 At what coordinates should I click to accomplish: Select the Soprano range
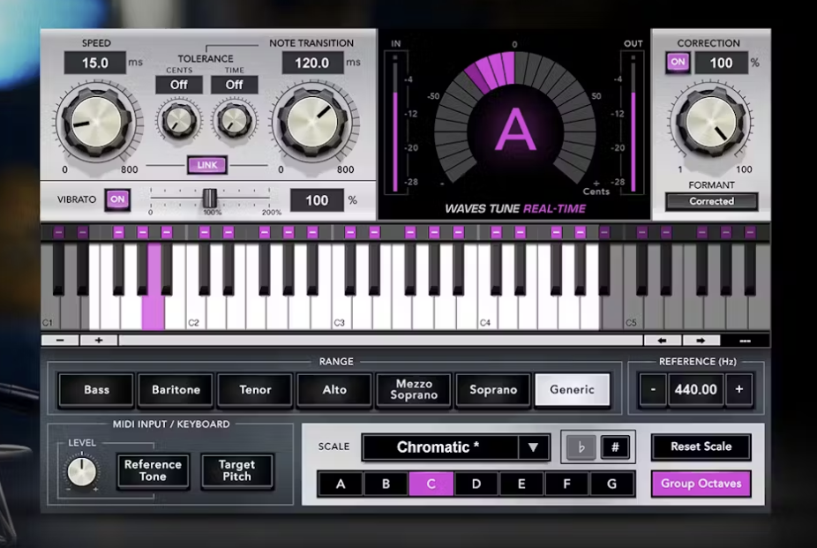tap(493, 390)
